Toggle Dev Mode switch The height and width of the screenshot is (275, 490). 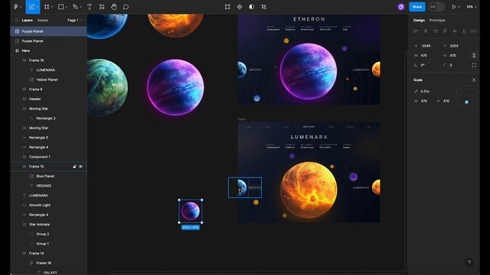pos(436,7)
